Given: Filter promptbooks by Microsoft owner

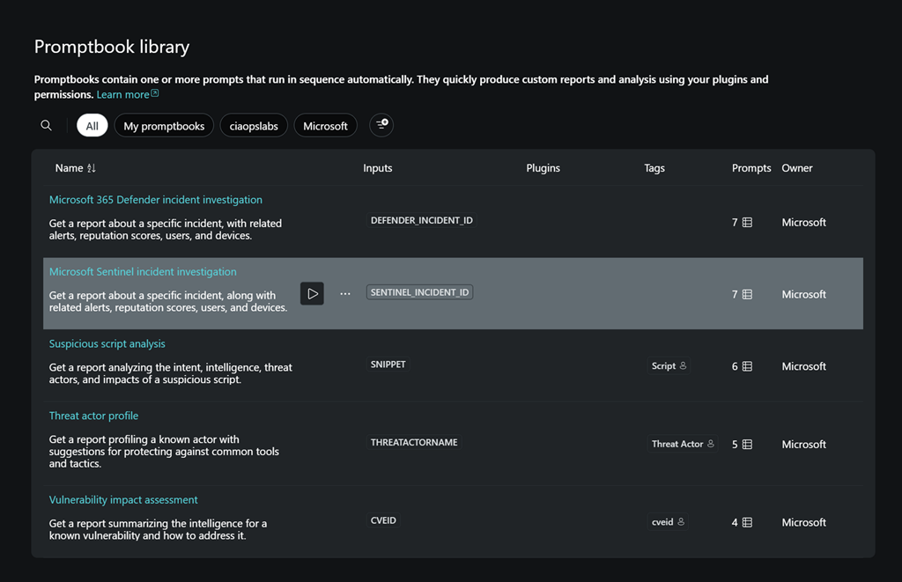Looking at the screenshot, I should tap(325, 126).
